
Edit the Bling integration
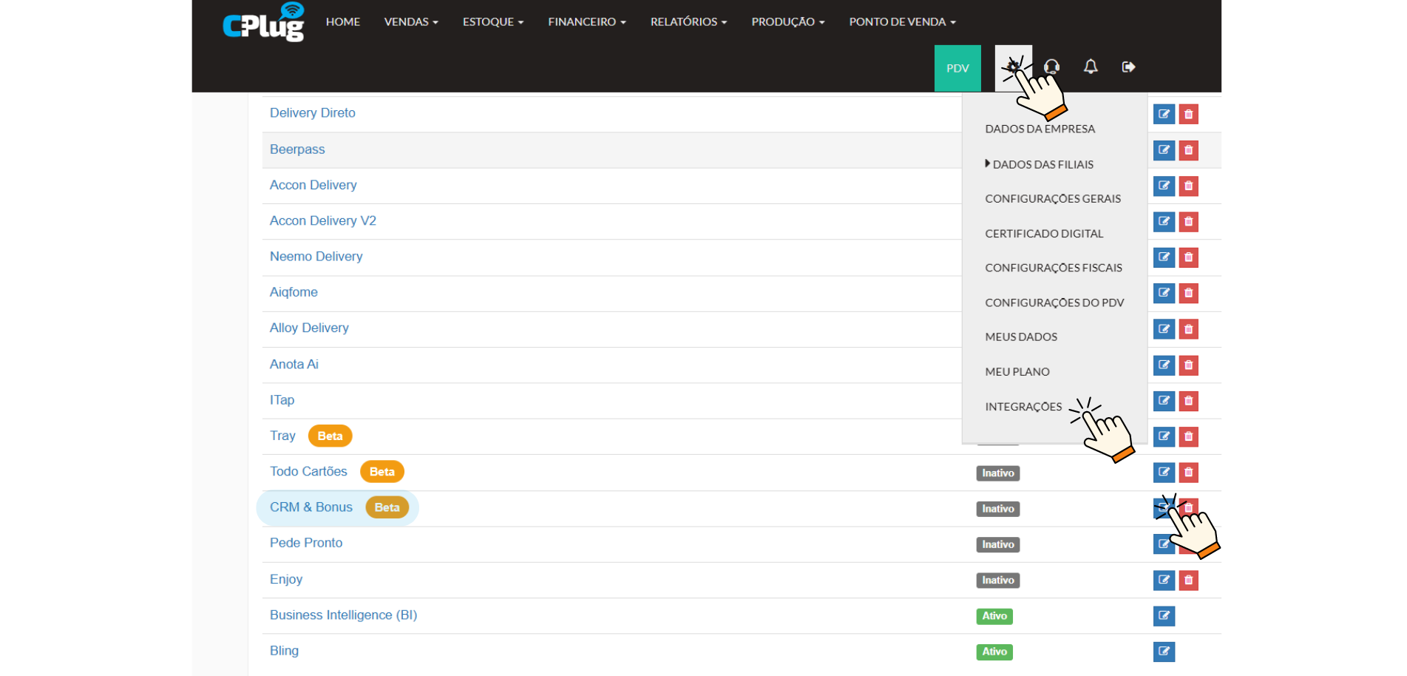(x=1164, y=652)
